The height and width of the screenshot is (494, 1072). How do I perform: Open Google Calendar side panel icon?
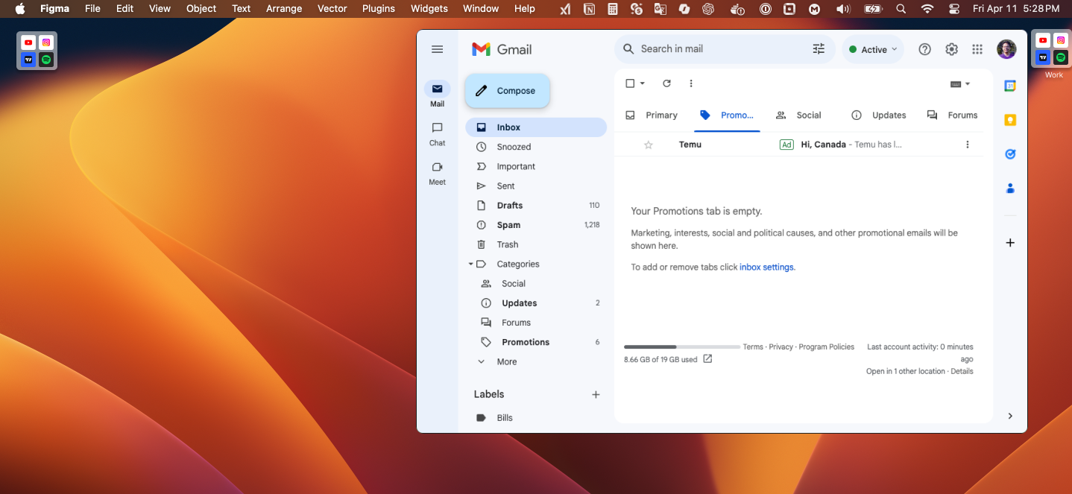(x=1010, y=86)
